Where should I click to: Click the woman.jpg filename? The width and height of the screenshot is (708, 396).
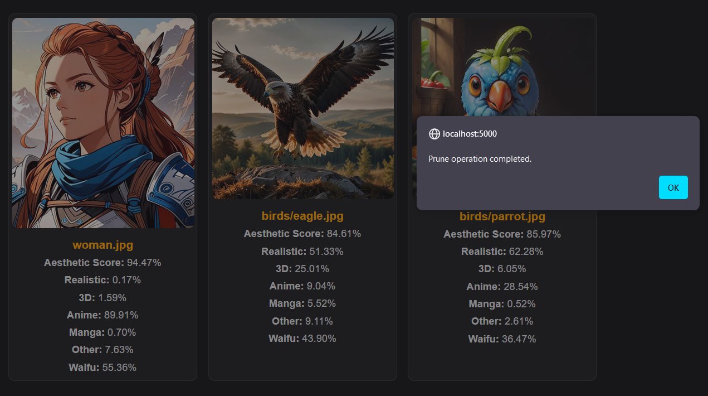click(x=103, y=245)
